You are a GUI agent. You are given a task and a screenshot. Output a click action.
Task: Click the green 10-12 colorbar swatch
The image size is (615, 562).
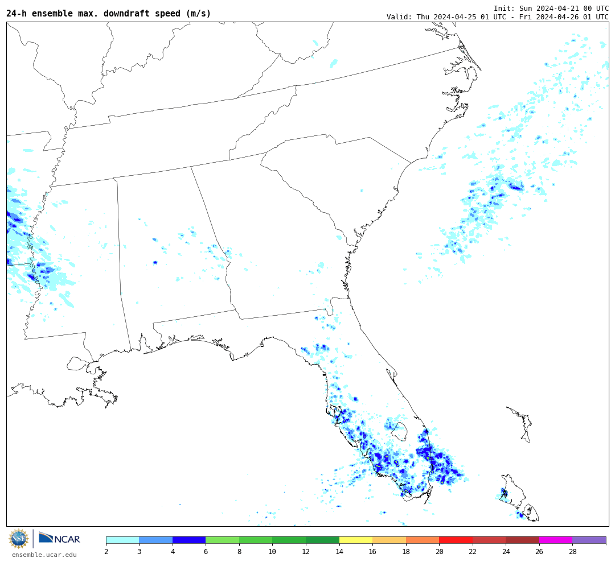pyautogui.click(x=289, y=540)
